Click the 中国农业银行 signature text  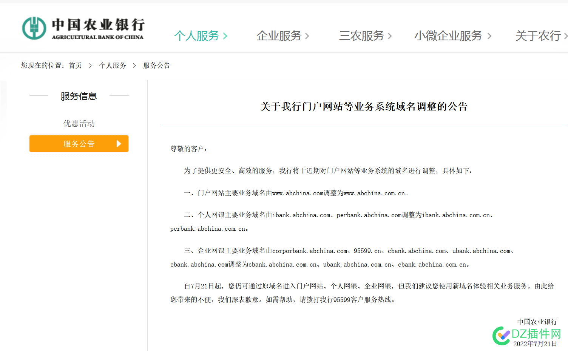(x=537, y=322)
